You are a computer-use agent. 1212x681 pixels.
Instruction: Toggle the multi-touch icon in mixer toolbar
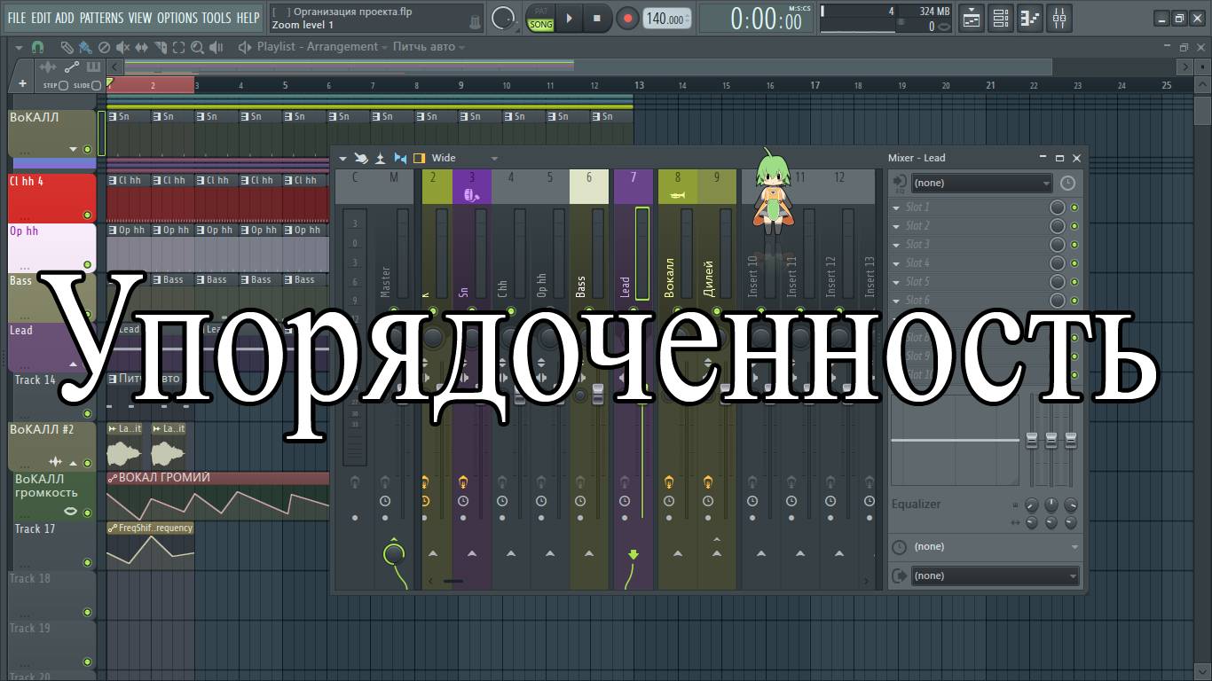click(x=360, y=158)
